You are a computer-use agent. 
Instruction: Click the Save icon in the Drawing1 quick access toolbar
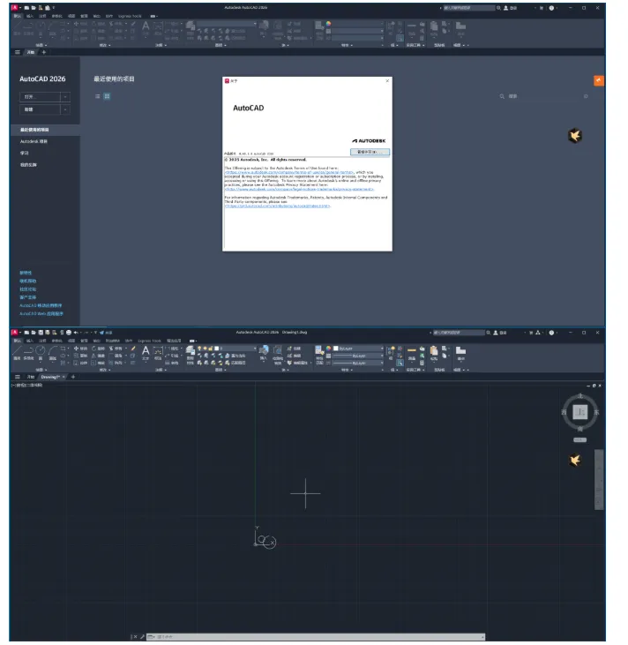click(41, 333)
